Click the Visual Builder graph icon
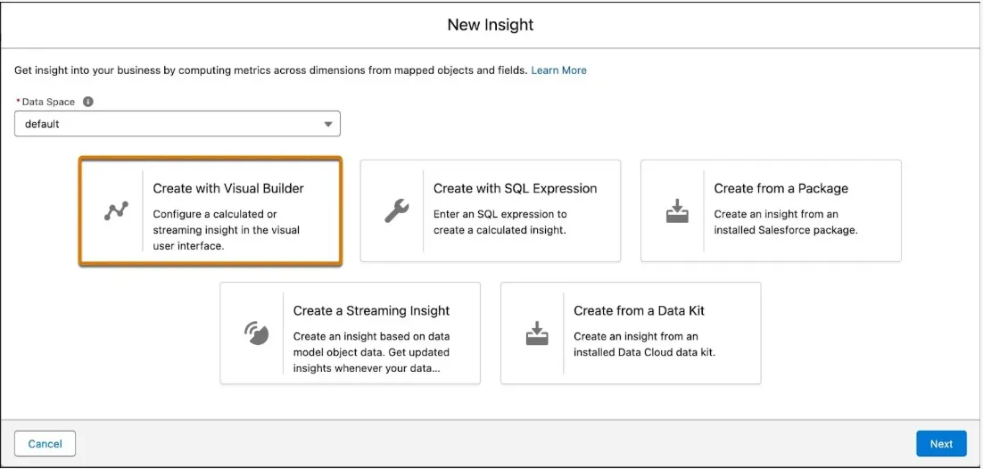The image size is (983, 469). tap(116, 211)
